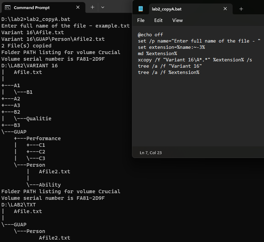Click the D:\LAB2\TXT path in terminal output
This screenshot has height=242, width=264.
click(18, 205)
